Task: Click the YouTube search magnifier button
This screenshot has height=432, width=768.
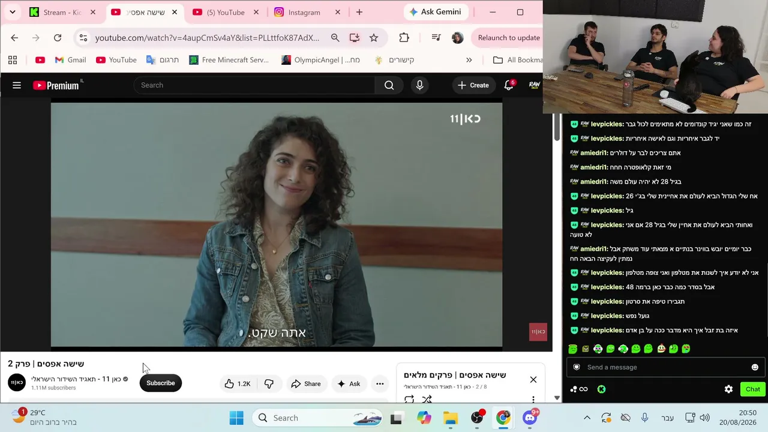Action: pyautogui.click(x=389, y=85)
